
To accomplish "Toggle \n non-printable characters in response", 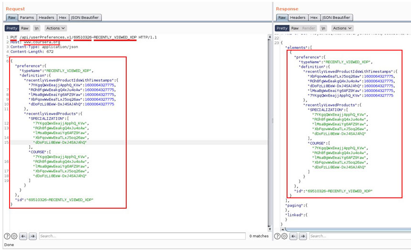I will pyautogui.click(x=323, y=28).
